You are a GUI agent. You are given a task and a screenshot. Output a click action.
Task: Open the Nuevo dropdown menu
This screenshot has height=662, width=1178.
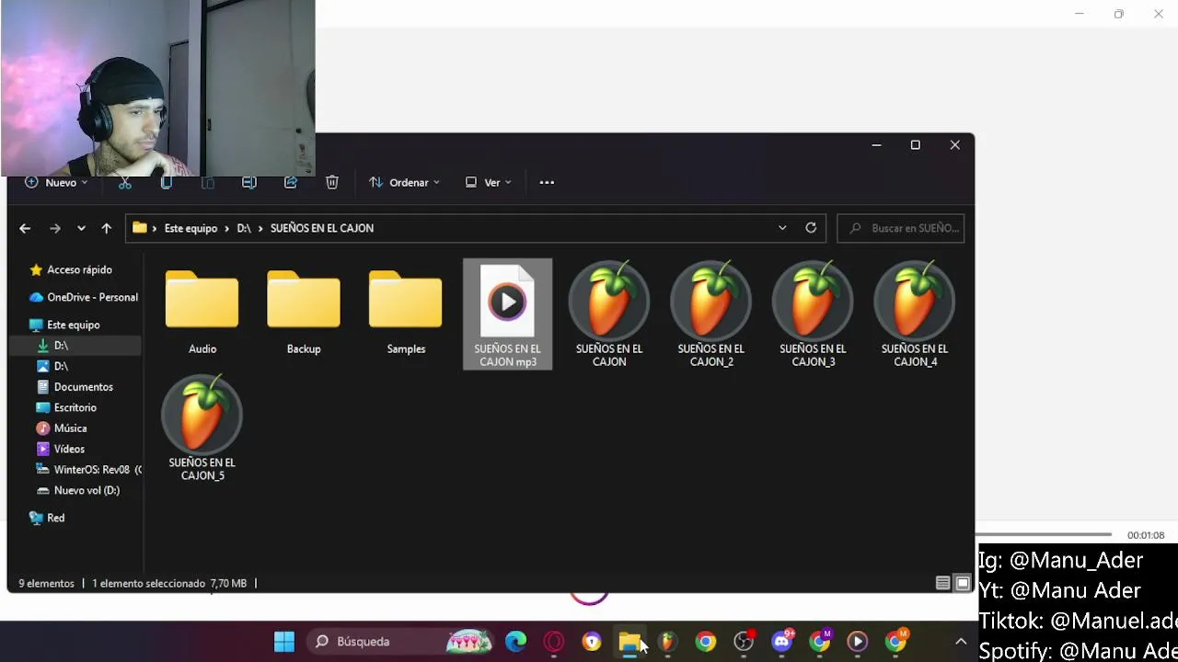coord(56,182)
